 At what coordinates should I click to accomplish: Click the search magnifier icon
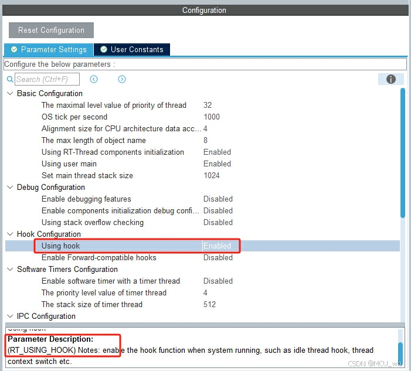pos(10,79)
